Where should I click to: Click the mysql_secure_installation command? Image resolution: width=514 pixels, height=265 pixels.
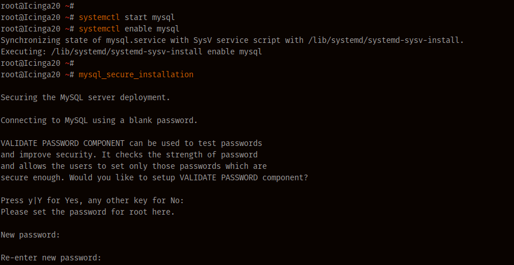[136, 74]
